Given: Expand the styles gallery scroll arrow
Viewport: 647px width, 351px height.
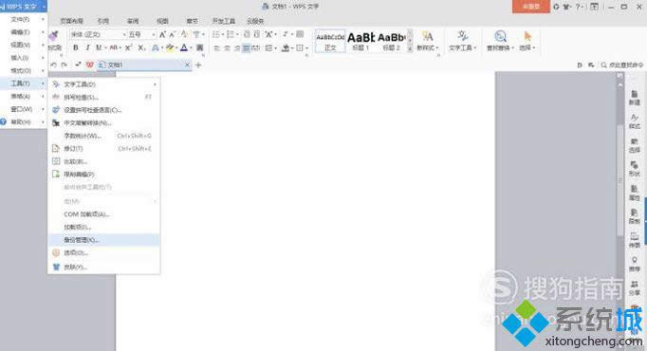Looking at the screenshot, I should click(x=410, y=48).
